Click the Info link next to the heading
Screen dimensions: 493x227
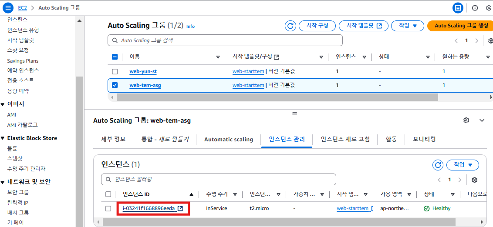coord(190,27)
